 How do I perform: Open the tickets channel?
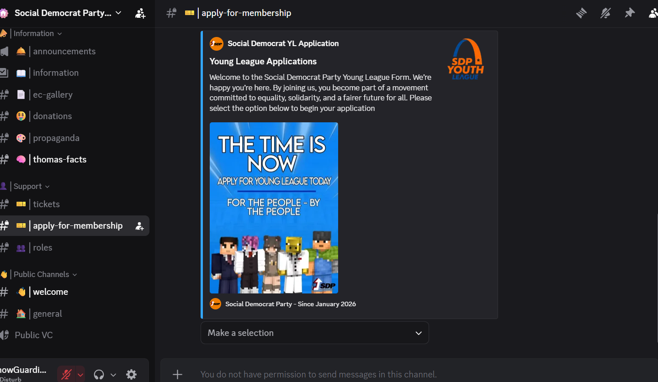coord(46,204)
